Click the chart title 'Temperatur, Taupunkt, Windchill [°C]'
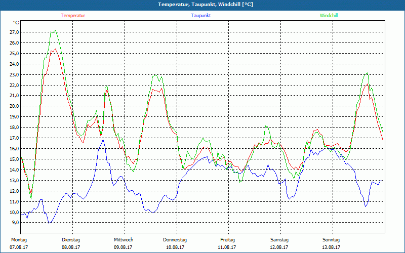 [x=206, y=5]
